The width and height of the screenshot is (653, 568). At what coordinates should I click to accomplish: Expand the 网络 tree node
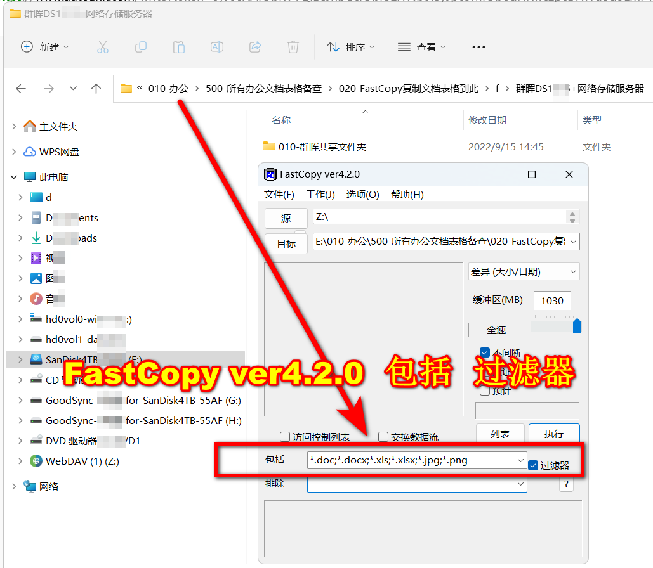14,486
